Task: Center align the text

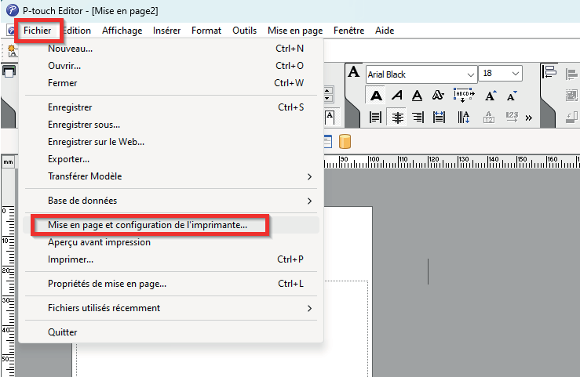Action: tap(397, 118)
